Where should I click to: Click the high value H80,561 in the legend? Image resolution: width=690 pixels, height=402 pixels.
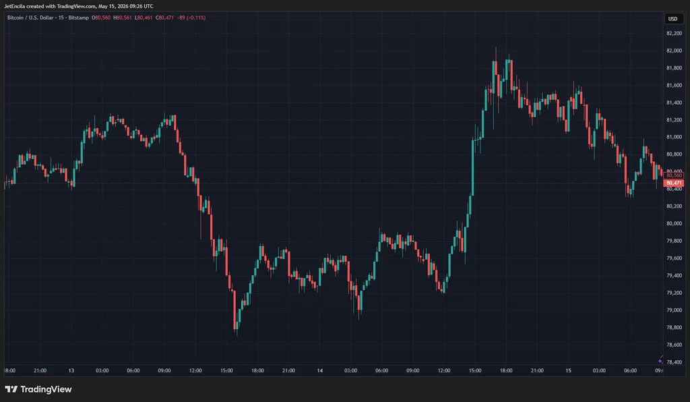tap(123, 18)
